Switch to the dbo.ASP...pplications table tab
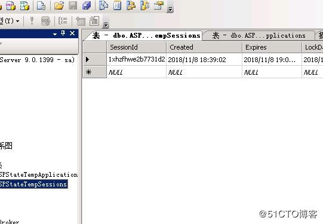This screenshot has width=323, height=224. click(x=259, y=36)
